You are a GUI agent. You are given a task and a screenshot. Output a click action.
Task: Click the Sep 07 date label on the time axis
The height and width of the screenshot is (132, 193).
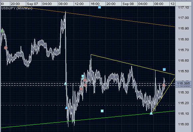(33, 4)
